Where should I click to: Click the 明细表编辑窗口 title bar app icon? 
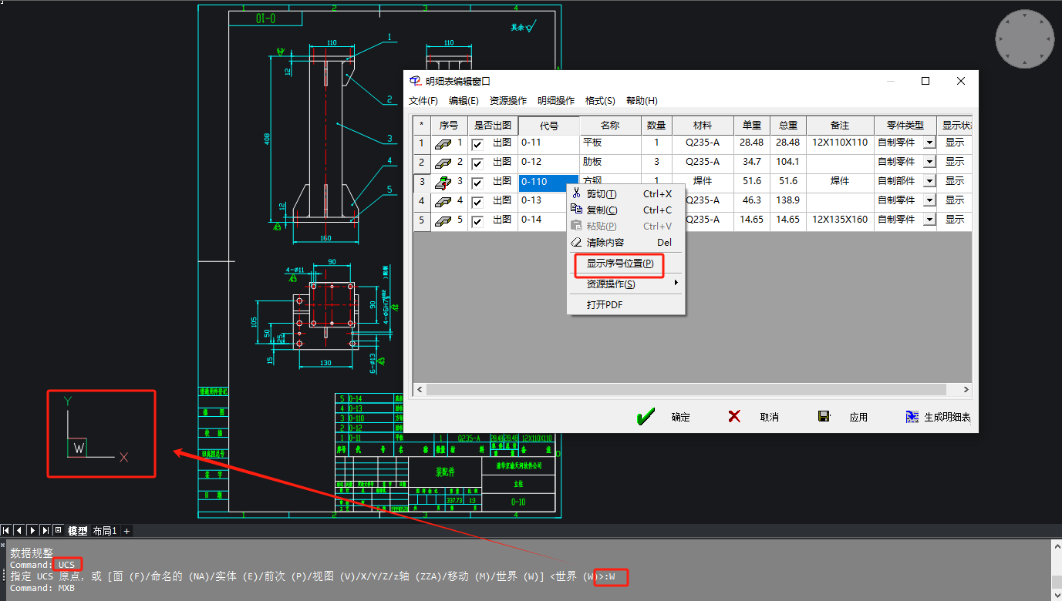point(416,81)
